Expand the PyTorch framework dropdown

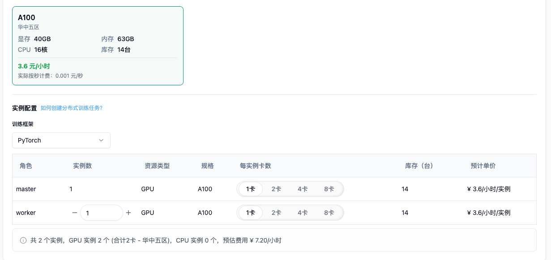(x=61, y=140)
